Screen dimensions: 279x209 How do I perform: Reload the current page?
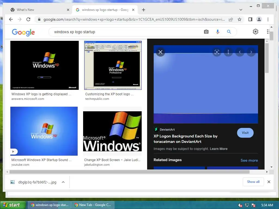point(28,19)
